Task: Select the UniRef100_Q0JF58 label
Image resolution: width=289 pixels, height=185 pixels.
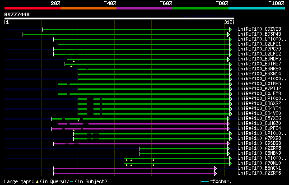Action: 259,94
